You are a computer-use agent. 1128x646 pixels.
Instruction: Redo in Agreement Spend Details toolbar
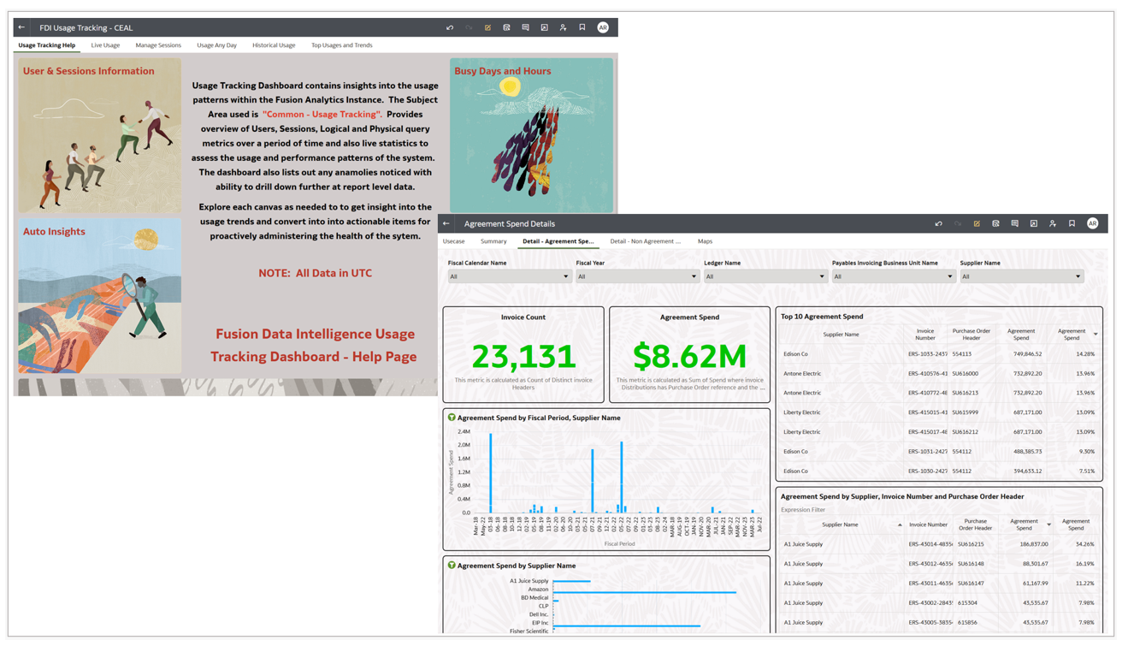pyautogui.click(x=958, y=223)
